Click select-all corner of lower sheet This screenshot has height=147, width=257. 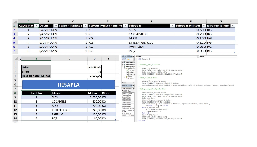click(16, 58)
